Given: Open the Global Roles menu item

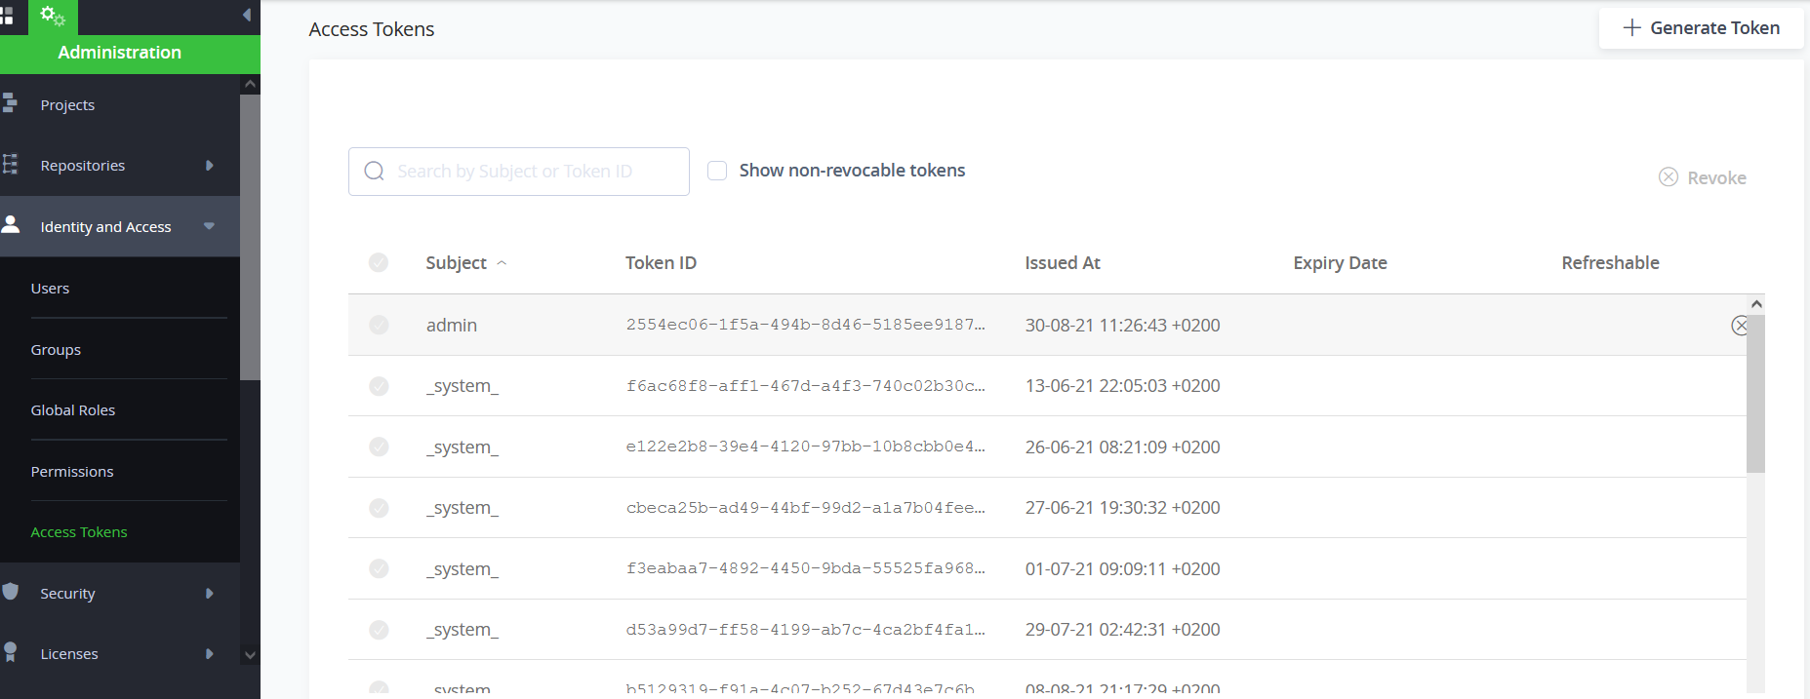Looking at the screenshot, I should click(x=73, y=410).
